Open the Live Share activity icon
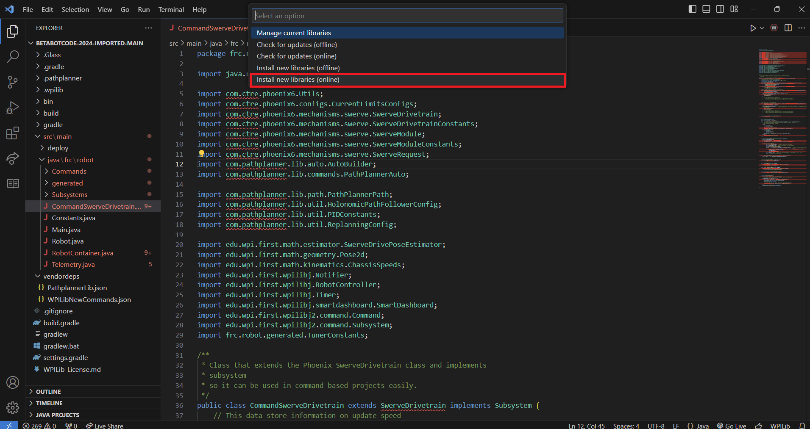Screen dimensions: 810x429 point(13,158)
